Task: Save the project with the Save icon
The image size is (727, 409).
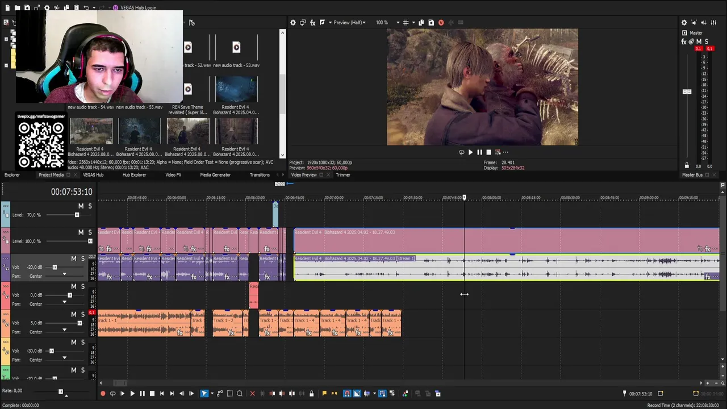Action: pos(27,8)
